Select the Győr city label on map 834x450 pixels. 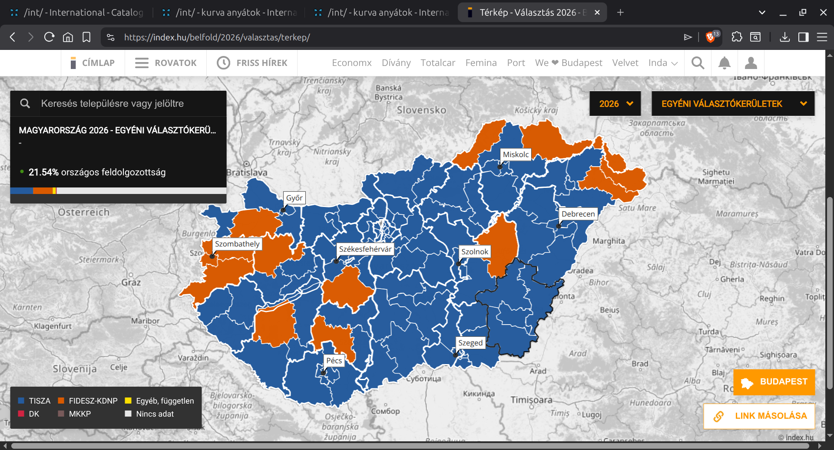click(295, 198)
